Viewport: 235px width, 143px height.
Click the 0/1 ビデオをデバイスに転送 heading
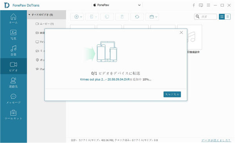(116, 73)
